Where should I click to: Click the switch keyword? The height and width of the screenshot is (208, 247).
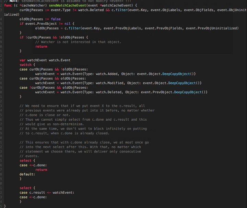click(25, 65)
